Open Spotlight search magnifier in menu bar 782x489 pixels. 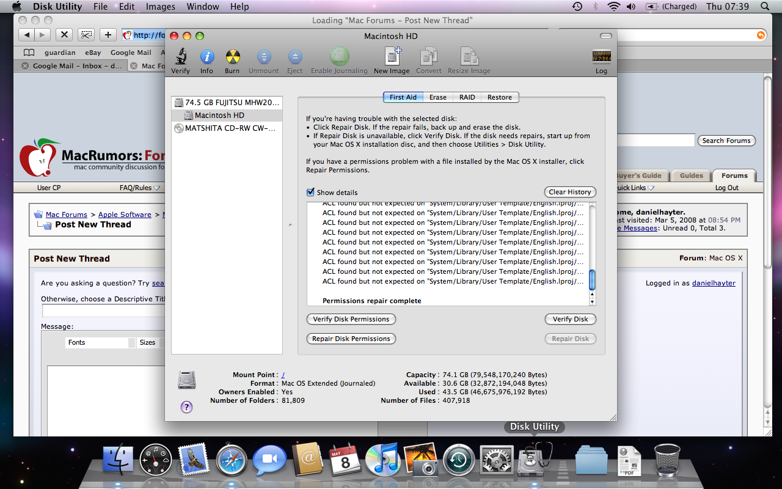click(765, 6)
